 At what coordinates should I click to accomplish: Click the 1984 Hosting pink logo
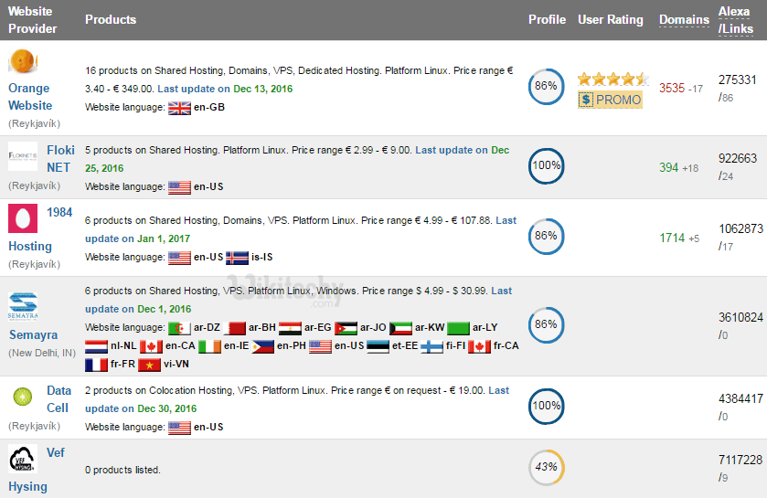22,220
